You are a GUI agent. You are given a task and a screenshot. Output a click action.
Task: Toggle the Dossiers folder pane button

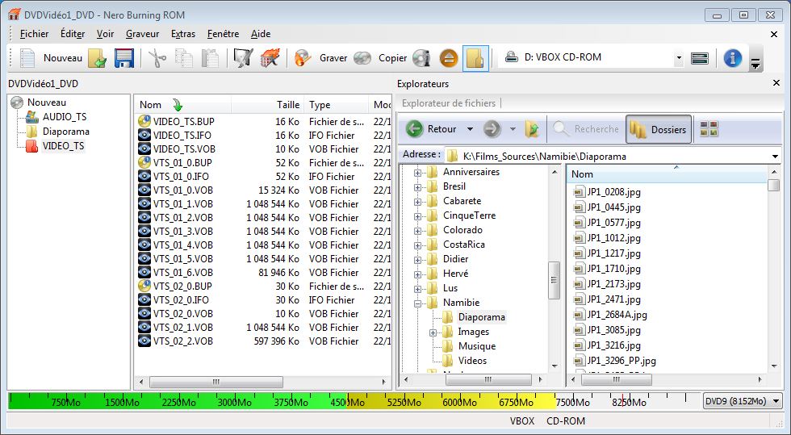[659, 129]
